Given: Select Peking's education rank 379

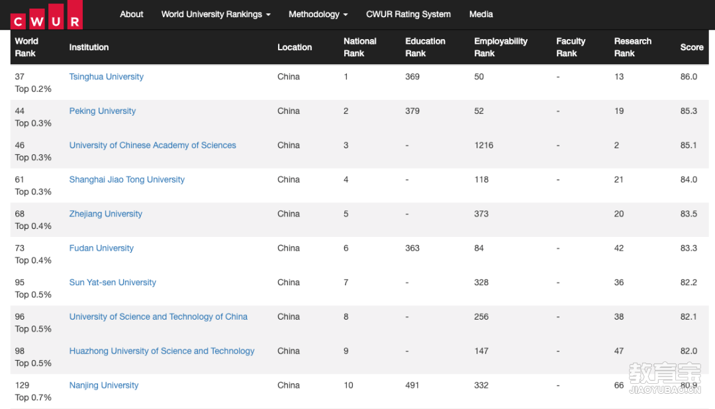Looking at the screenshot, I should click(x=412, y=111).
